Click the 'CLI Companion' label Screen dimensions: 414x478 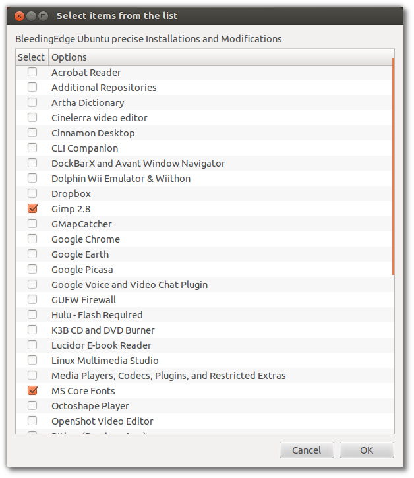[84, 148]
